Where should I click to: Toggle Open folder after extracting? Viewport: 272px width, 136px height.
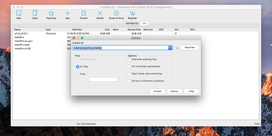(x=129, y=74)
